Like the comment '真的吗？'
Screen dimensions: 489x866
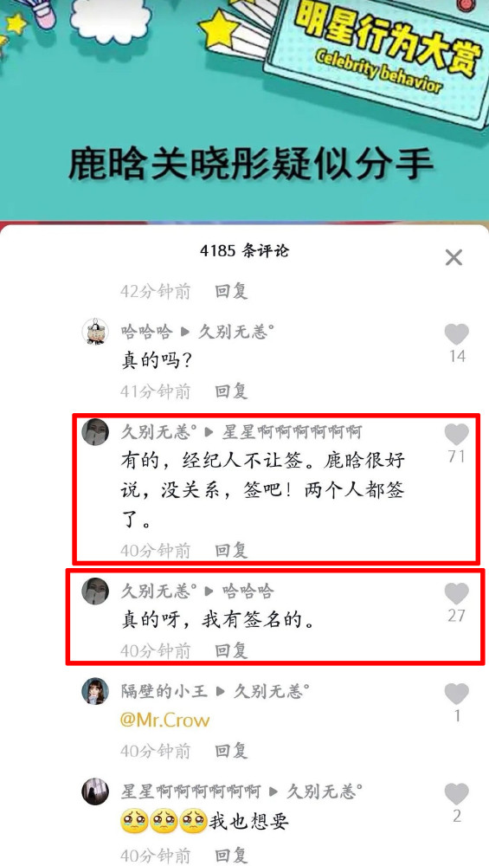[456, 334]
